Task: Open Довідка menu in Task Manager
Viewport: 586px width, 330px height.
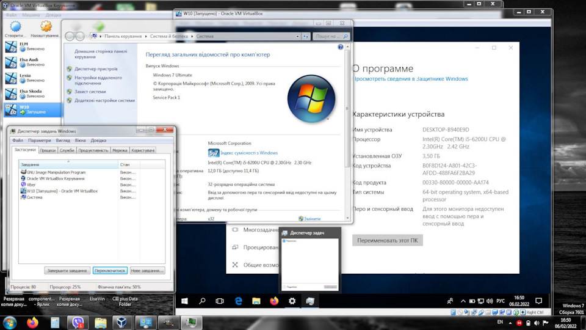Action: click(x=98, y=141)
